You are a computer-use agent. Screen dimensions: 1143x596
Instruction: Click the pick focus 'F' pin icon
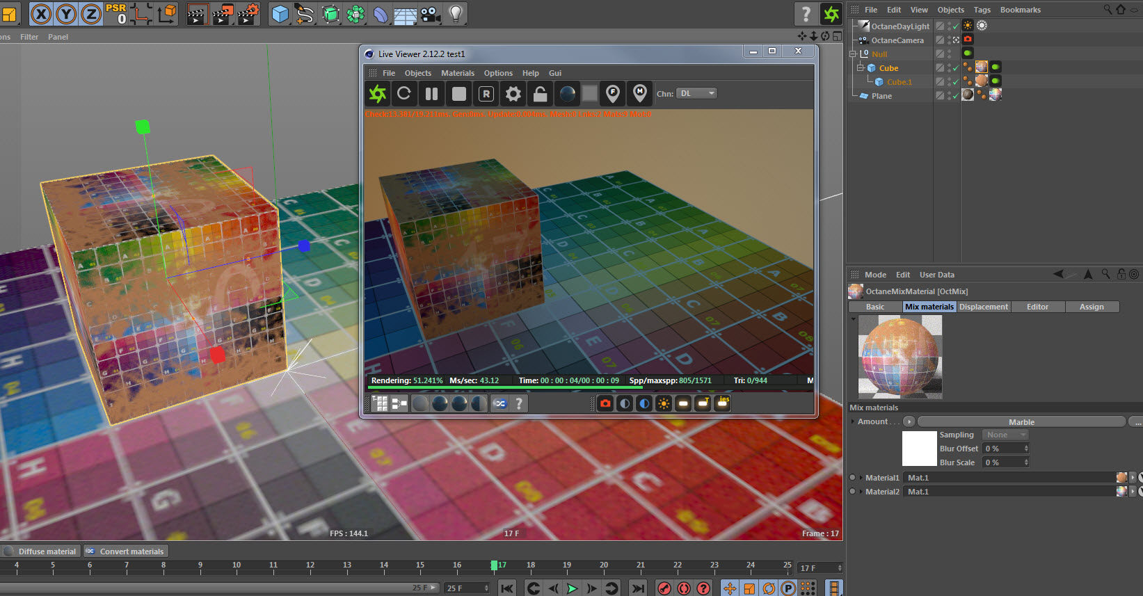click(x=612, y=93)
